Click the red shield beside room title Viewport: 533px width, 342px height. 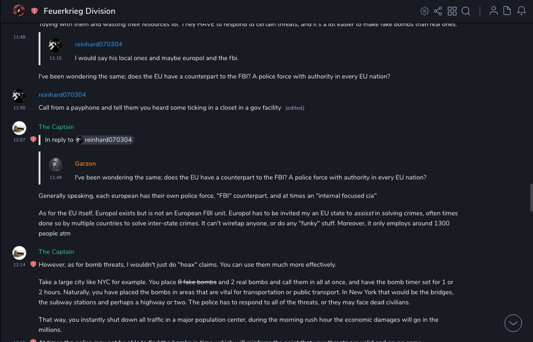pyautogui.click(x=34, y=11)
